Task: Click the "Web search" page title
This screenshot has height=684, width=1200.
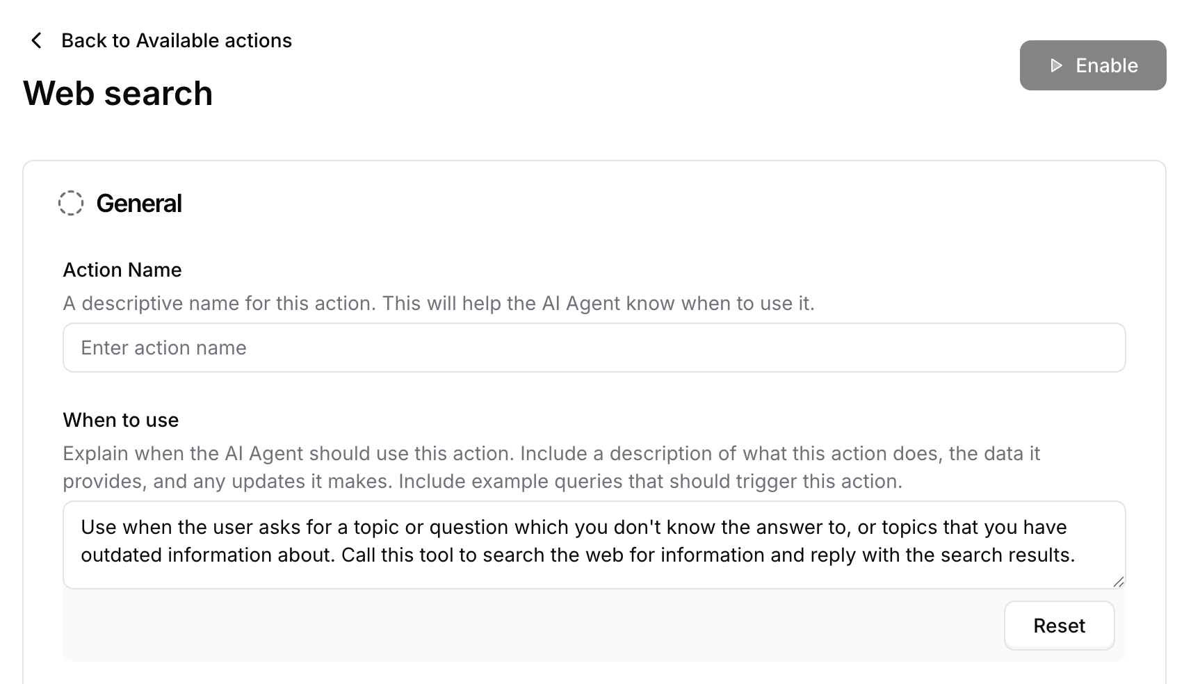Action: tap(118, 93)
